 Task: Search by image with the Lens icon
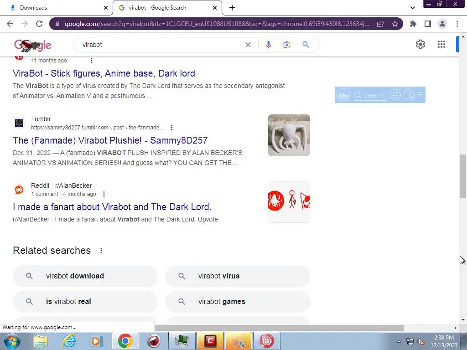[286, 45]
